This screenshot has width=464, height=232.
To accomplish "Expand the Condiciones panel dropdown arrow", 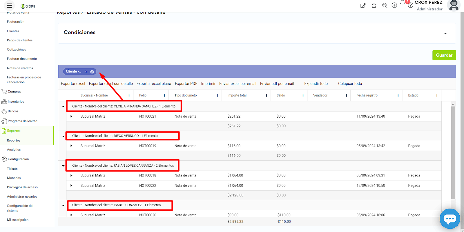I will coord(445,34).
